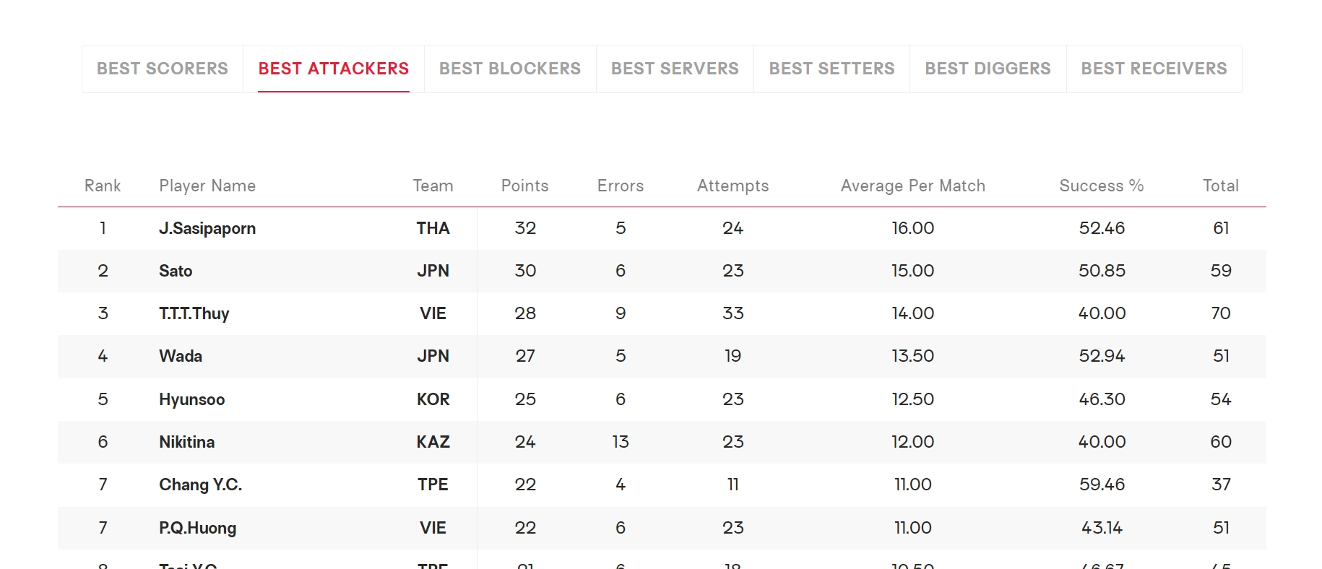Click player name Sato
The width and height of the screenshot is (1322, 569).
point(176,271)
